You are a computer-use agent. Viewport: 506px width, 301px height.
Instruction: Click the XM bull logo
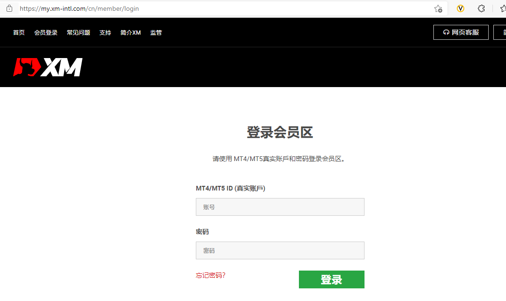click(x=48, y=67)
